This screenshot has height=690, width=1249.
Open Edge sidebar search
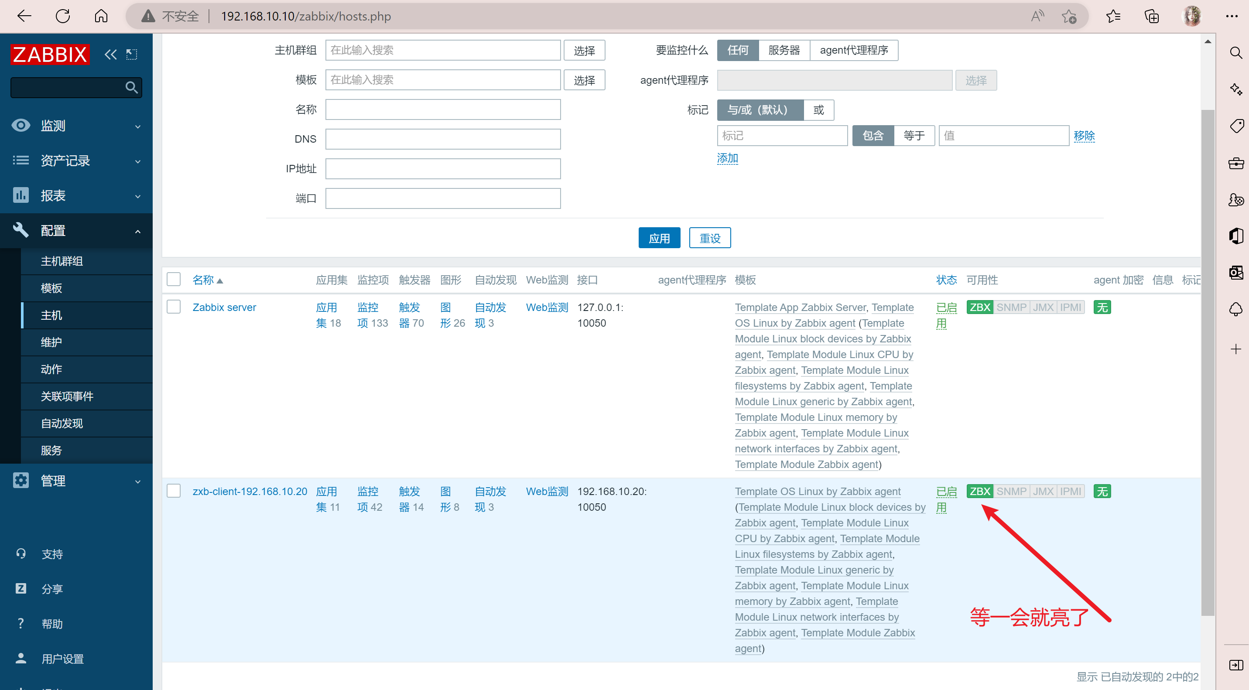(x=1236, y=52)
